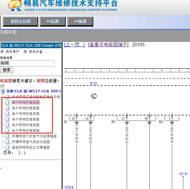Open the highlighted red 车外照明的电路图 entry
Image resolution: width=190 pixels, height=189 pixels.
coord(26,102)
